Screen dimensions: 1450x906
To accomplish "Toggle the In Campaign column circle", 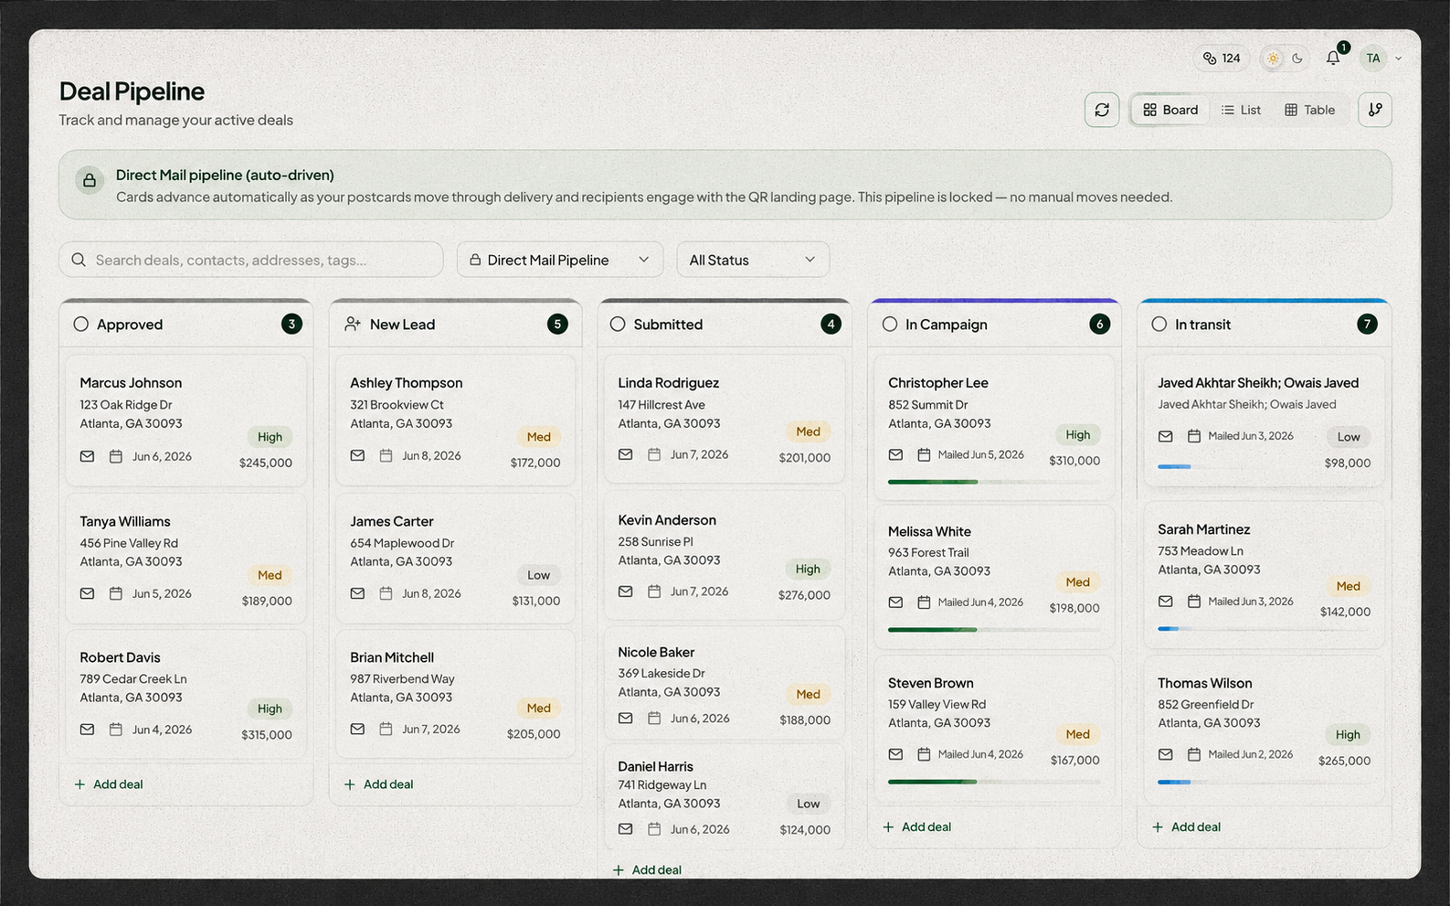I will pos(890,324).
